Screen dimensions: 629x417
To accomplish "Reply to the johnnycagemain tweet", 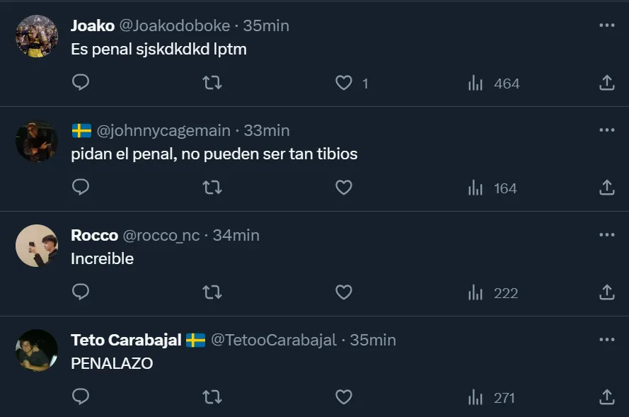I will 81,188.
